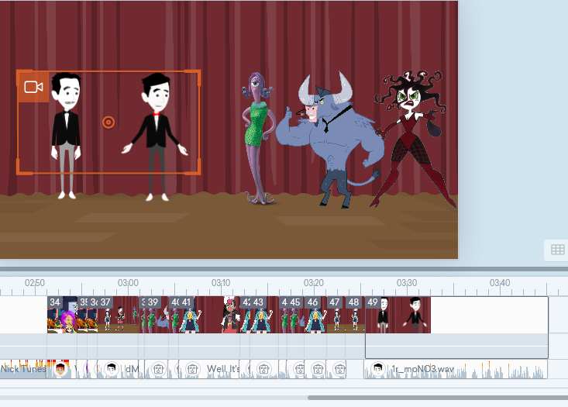Screen dimensions: 568x407
Task: Click the orange camera center target circle
Action: tap(108, 122)
